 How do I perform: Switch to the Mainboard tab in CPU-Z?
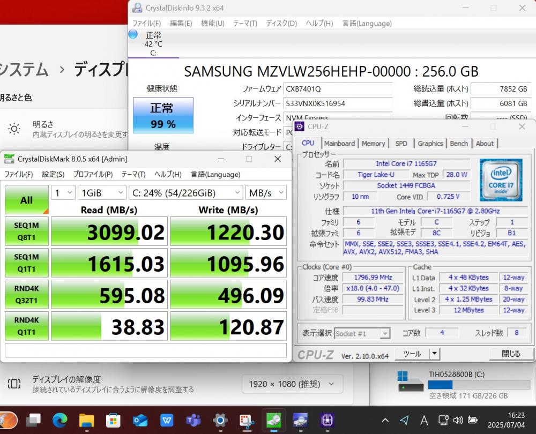339,144
